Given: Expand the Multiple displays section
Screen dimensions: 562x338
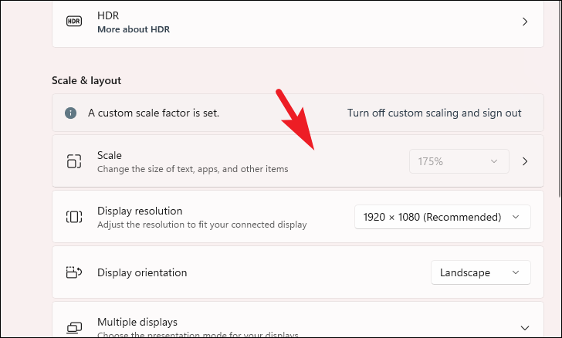Looking at the screenshot, I should point(525,327).
